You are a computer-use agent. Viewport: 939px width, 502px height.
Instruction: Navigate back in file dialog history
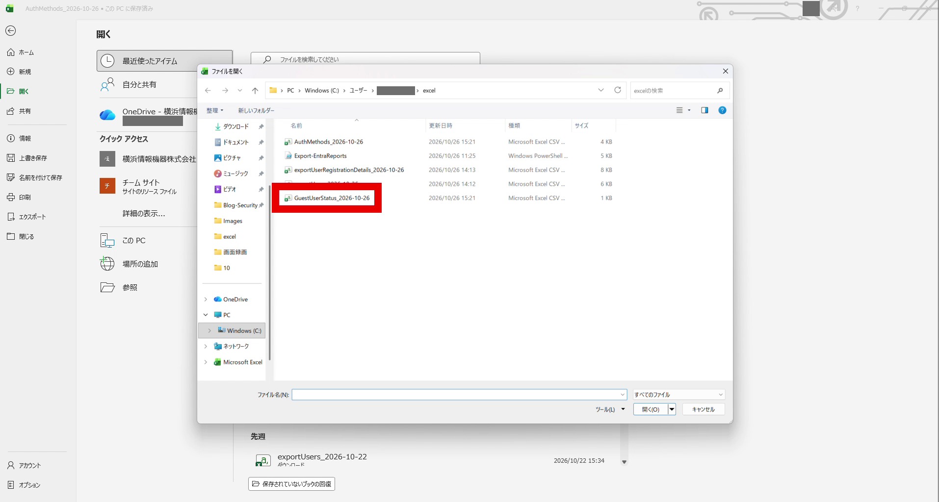tap(208, 91)
